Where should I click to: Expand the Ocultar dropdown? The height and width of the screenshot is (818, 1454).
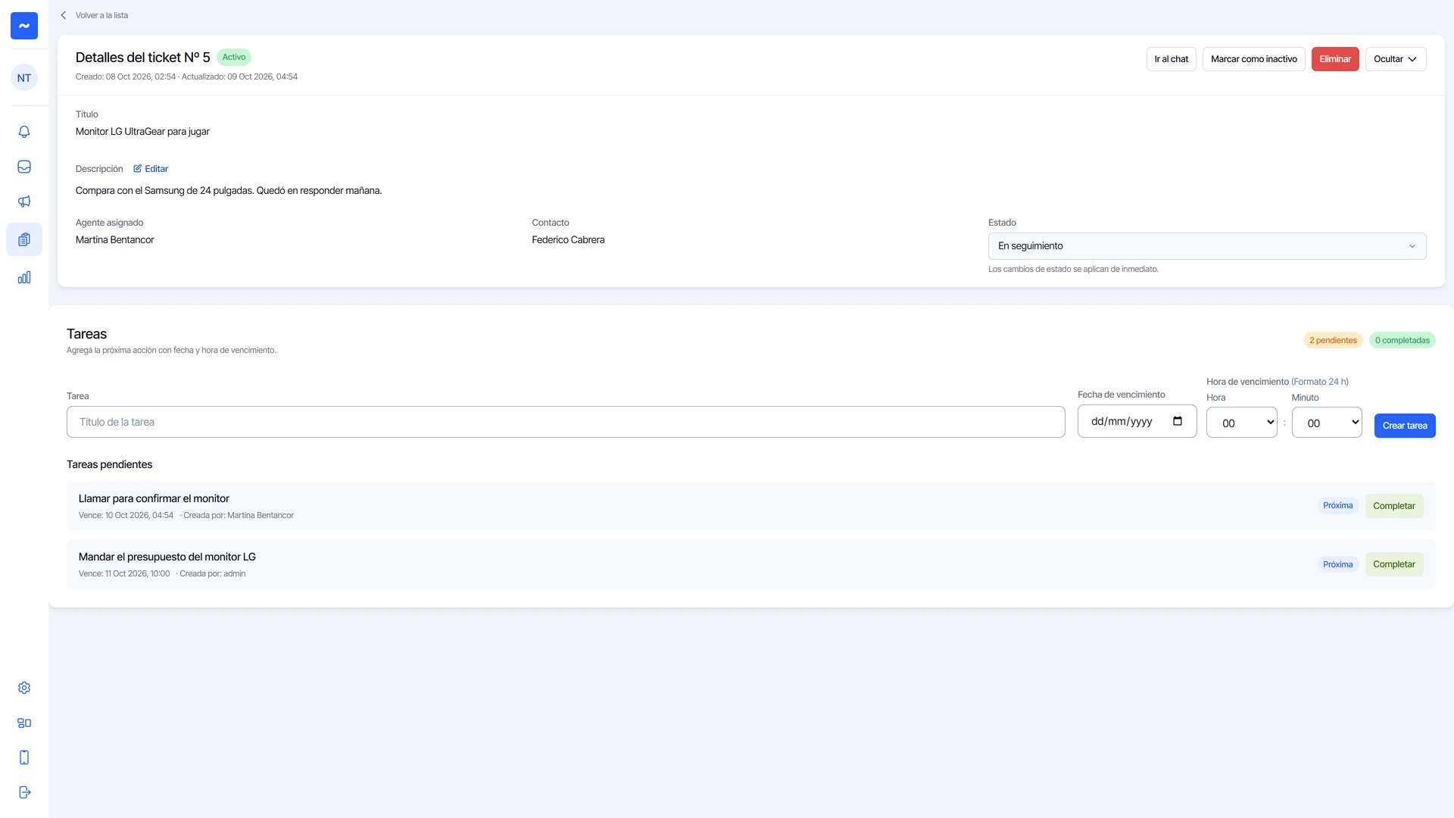pyautogui.click(x=1396, y=59)
